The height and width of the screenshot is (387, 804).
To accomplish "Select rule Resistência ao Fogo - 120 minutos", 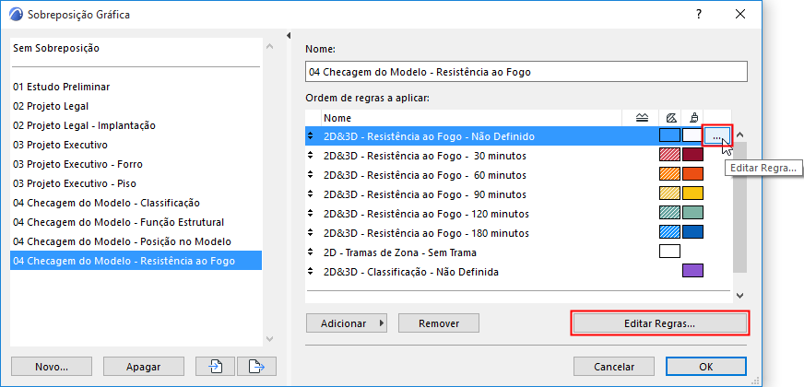I will [426, 213].
